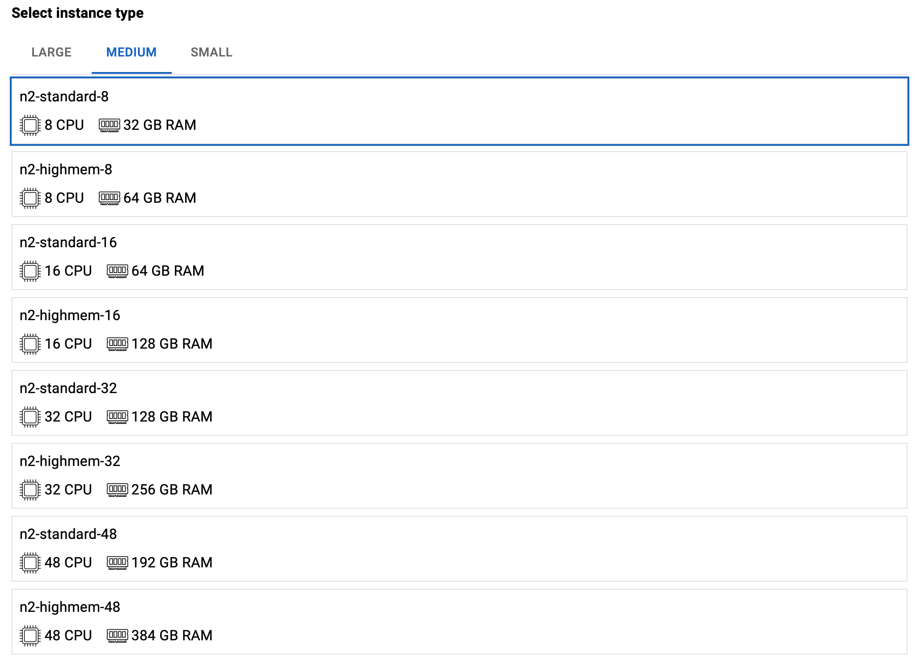Screen dimensions: 916x667
Task: Click '32 CPU' in n2-standard-32
Action: (x=68, y=417)
